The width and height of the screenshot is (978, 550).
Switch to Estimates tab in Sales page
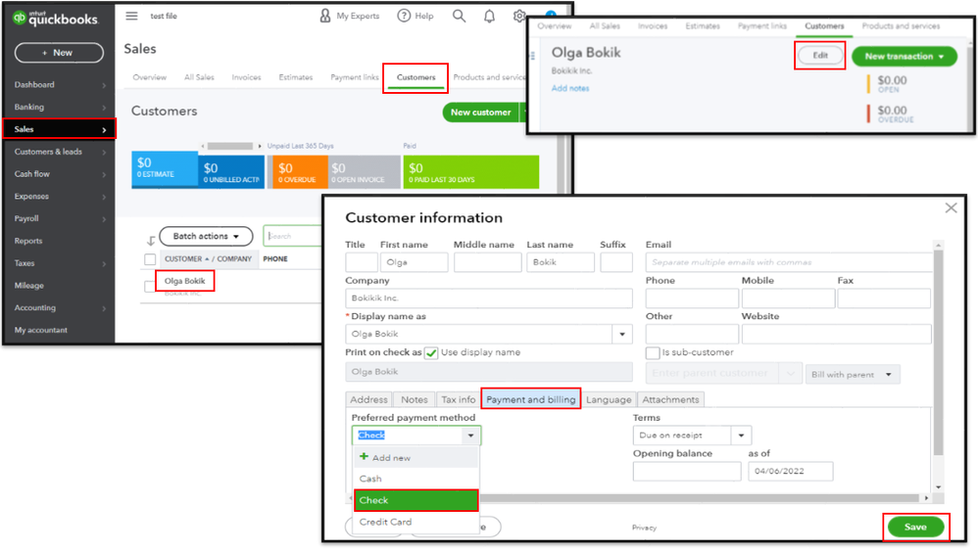tap(296, 77)
